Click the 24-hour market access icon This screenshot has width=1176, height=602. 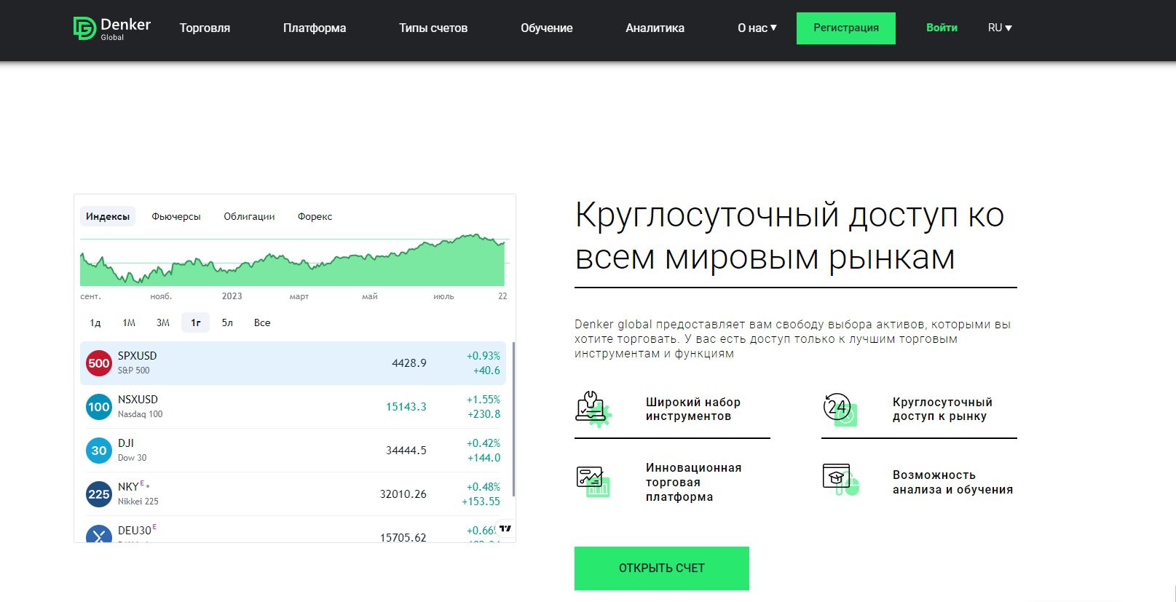point(840,409)
